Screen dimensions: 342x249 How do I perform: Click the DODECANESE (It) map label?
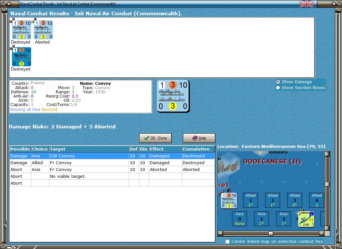[272, 162]
